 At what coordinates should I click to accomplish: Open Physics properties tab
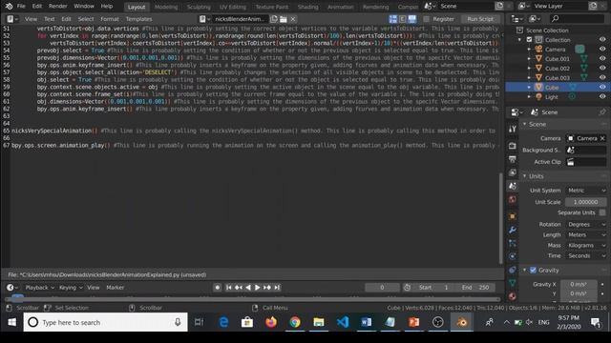513,256
